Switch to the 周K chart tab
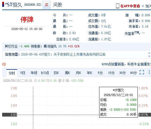Viewport: 151px width, 129px height. (67, 73)
